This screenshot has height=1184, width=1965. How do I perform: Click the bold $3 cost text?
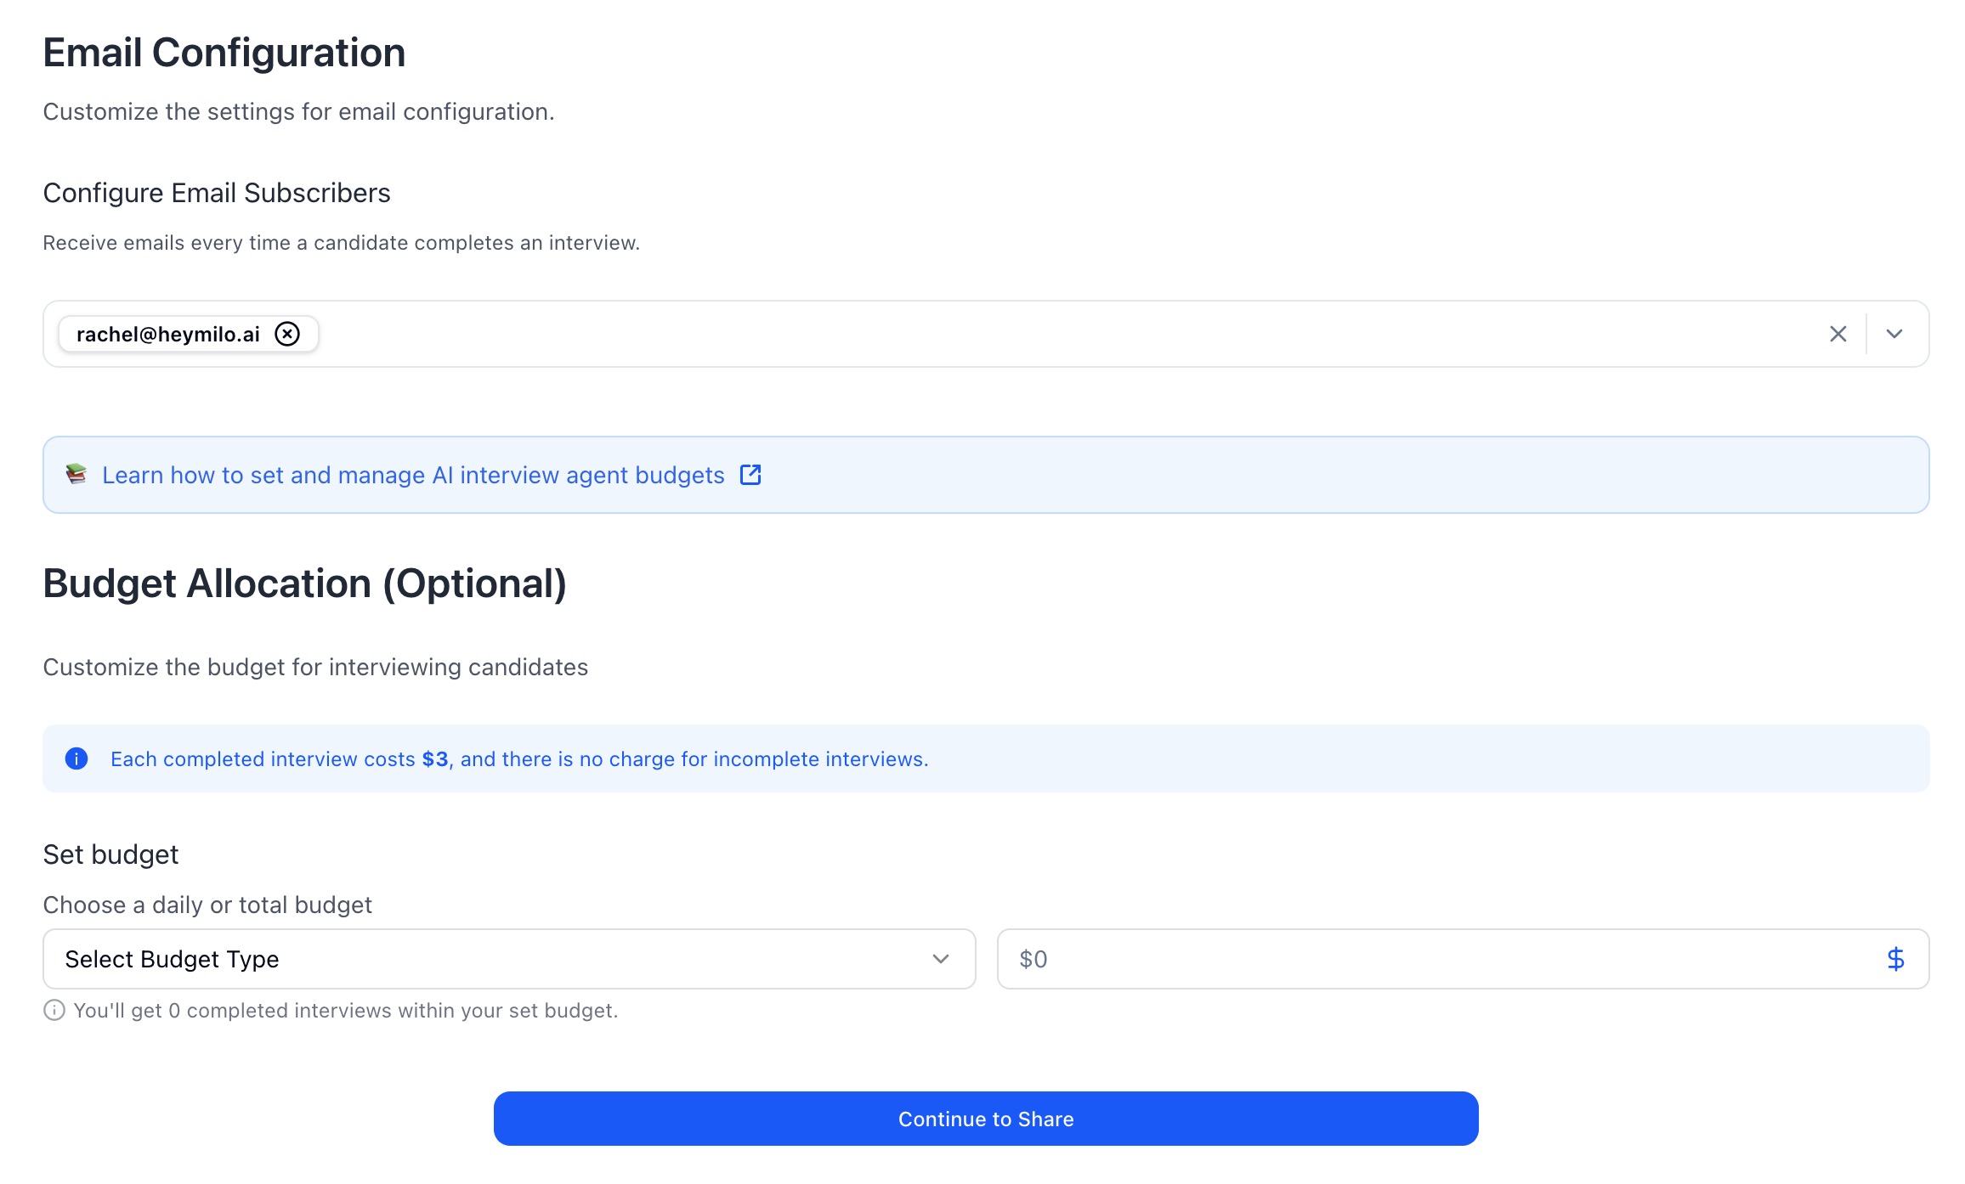435,758
